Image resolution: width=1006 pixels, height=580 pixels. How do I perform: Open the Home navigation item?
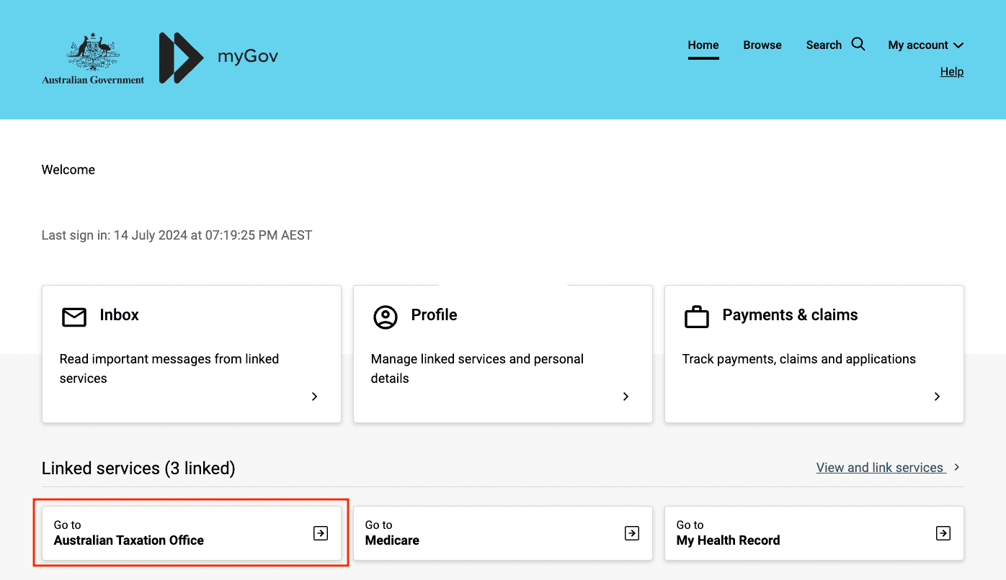703,45
